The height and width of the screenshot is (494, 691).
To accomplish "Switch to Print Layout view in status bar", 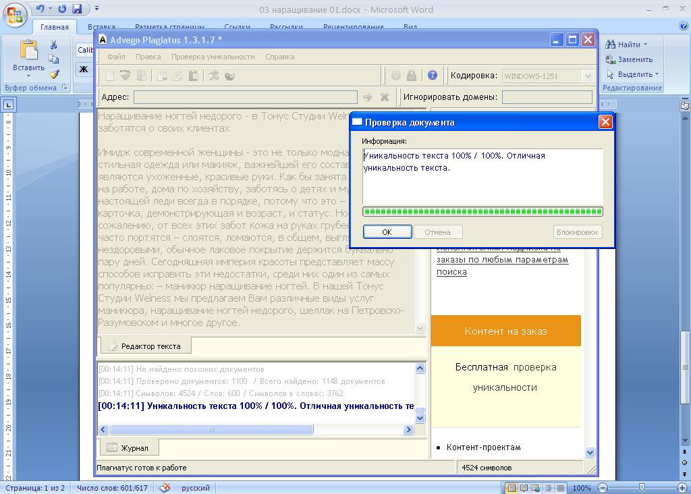I will click(512, 488).
